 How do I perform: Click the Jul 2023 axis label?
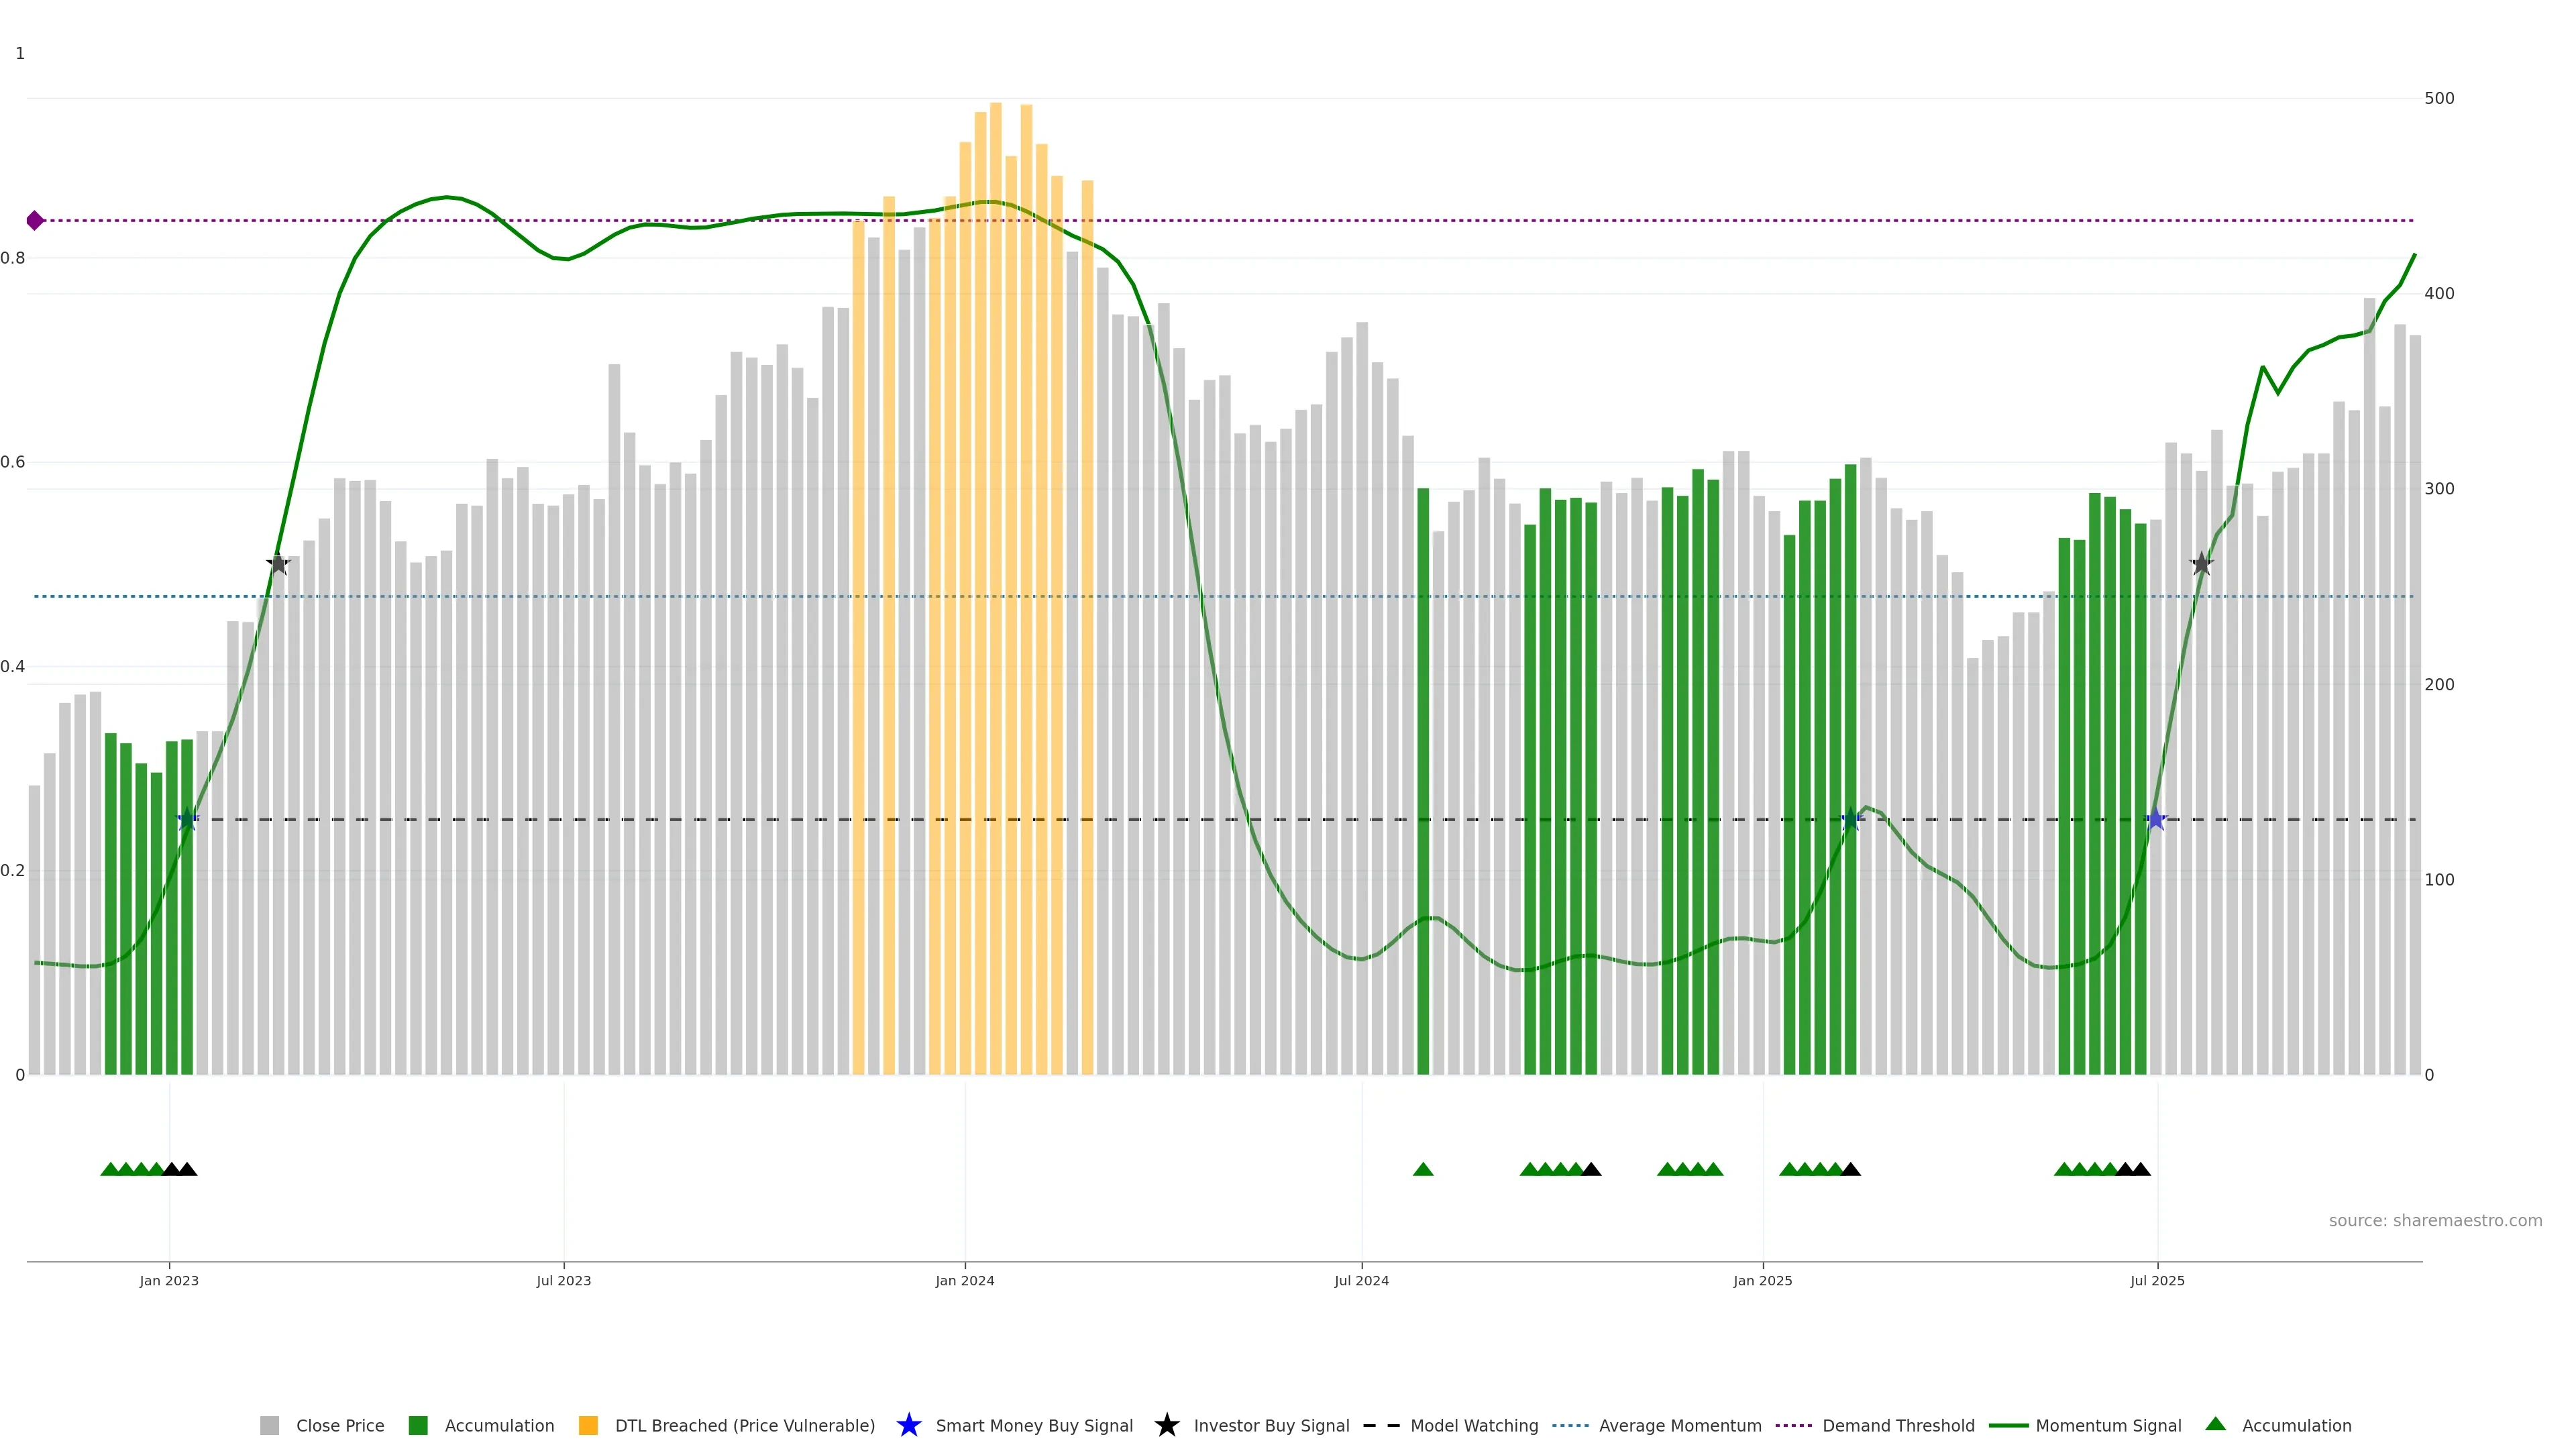(563, 1280)
